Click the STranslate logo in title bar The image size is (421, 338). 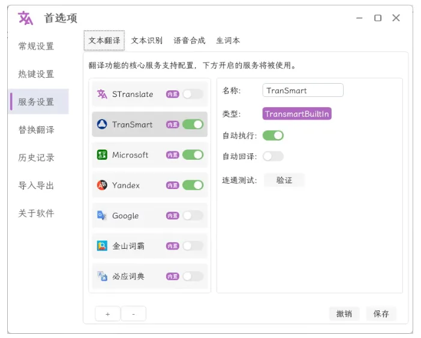26,18
